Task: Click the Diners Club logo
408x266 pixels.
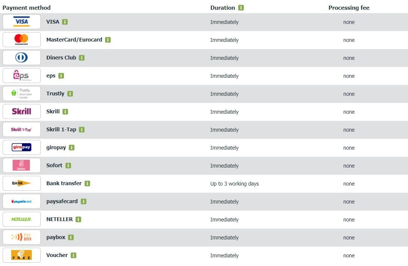Action: tap(21, 58)
